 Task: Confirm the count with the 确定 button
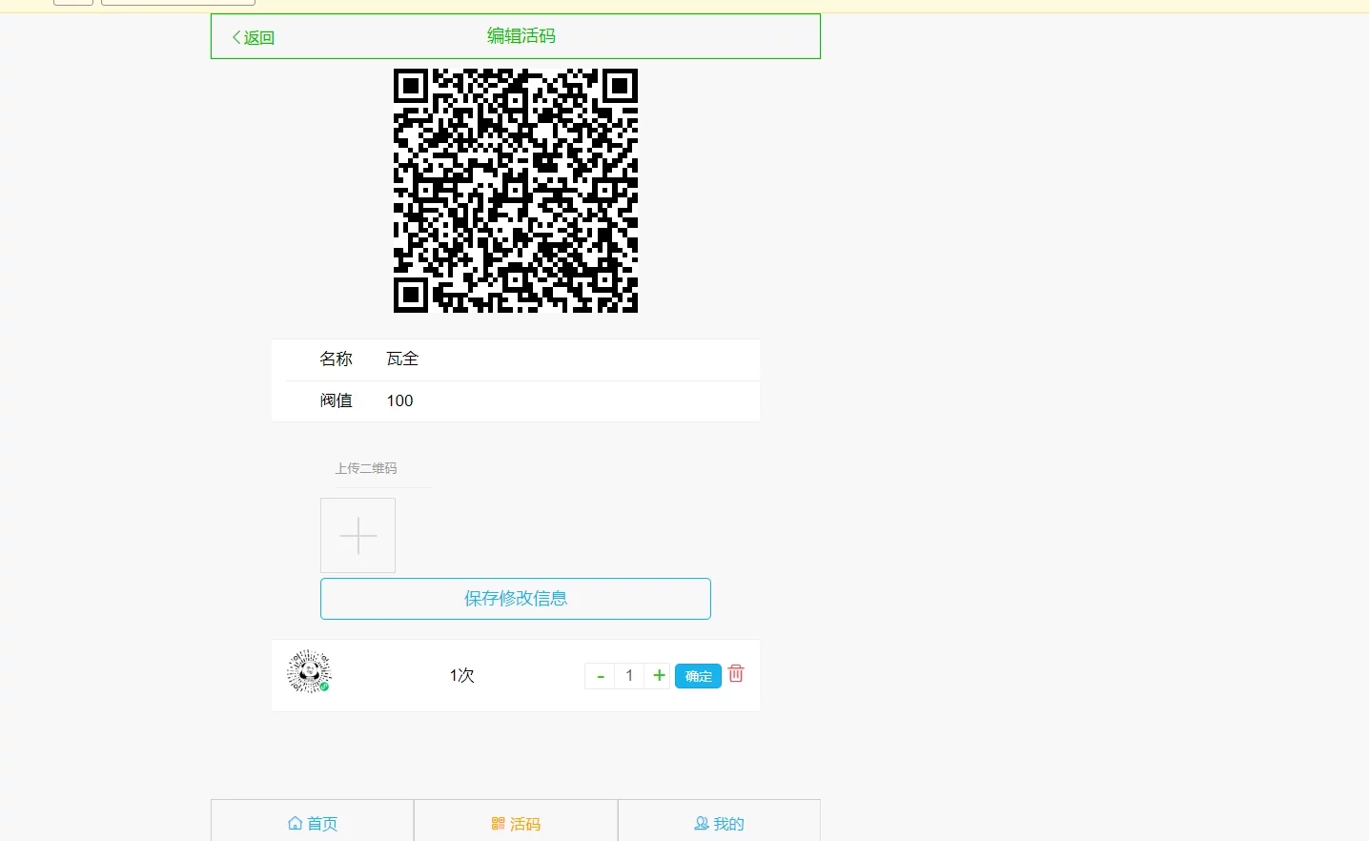click(698, 676)
